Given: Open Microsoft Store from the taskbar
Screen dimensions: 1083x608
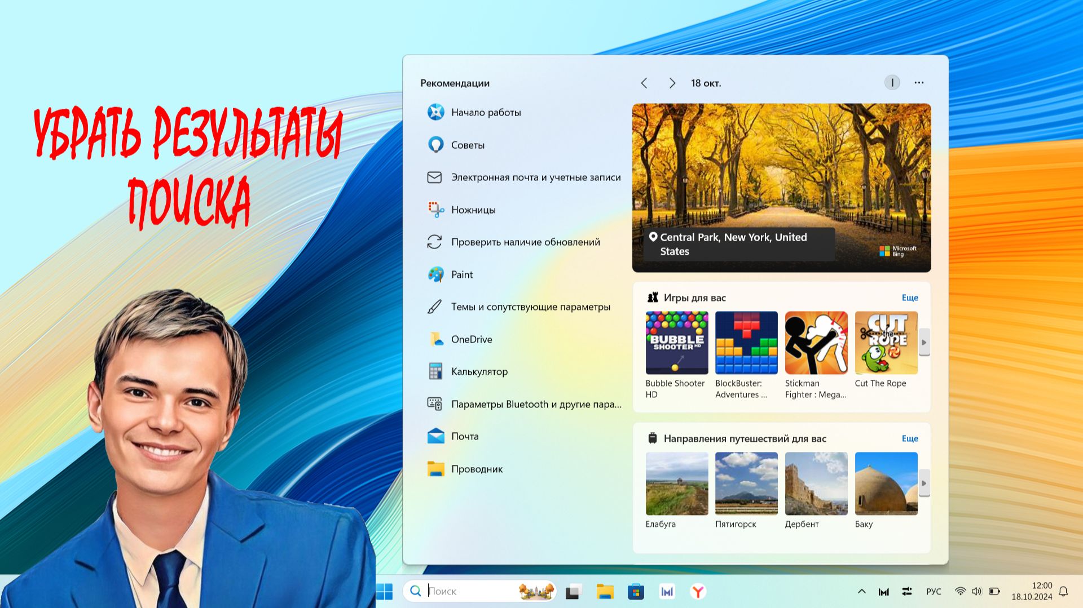Looking at the screenshot, I should pyautogui.click(x=635, y=592).
